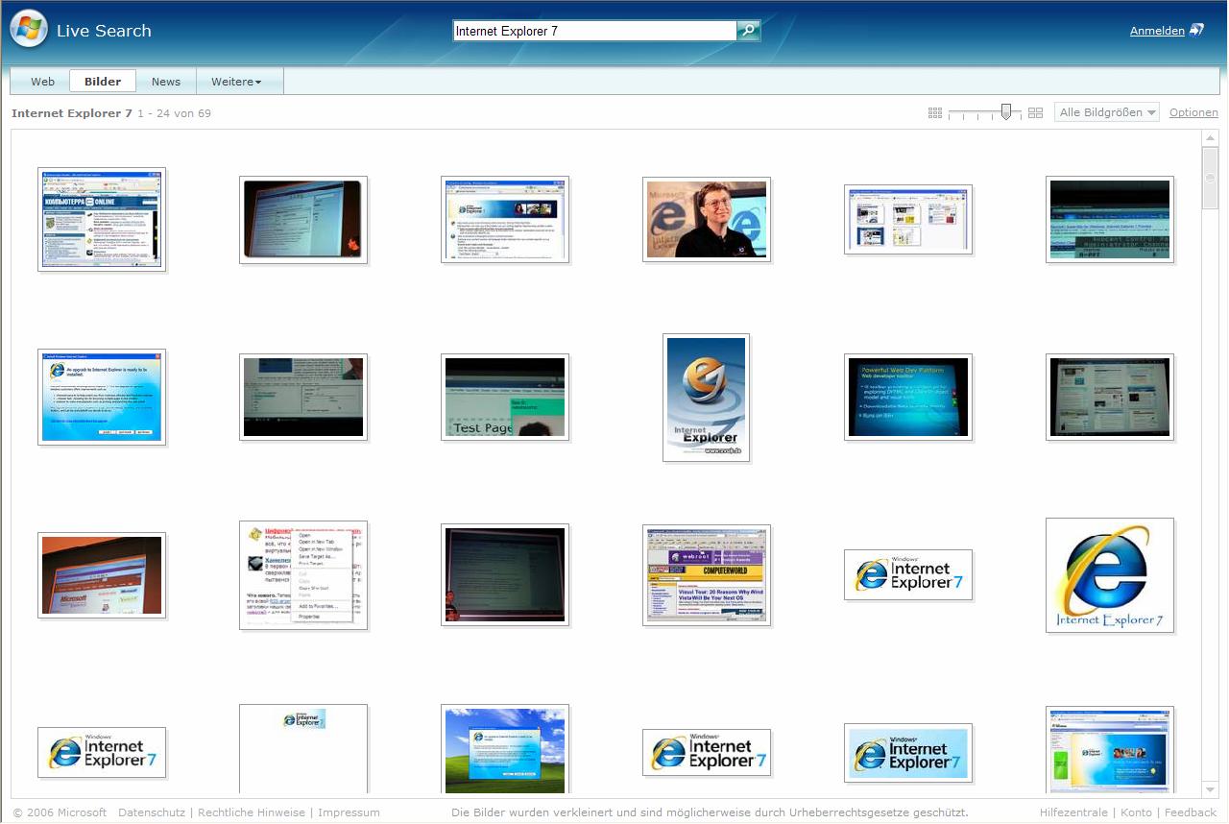The image size is (1229, 824).
Task: Switch to large thumbnail grid icon
Action: point(1035,113)
